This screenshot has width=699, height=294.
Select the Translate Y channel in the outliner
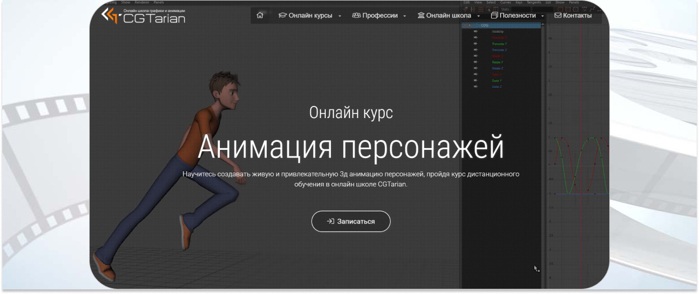point(498,44)
